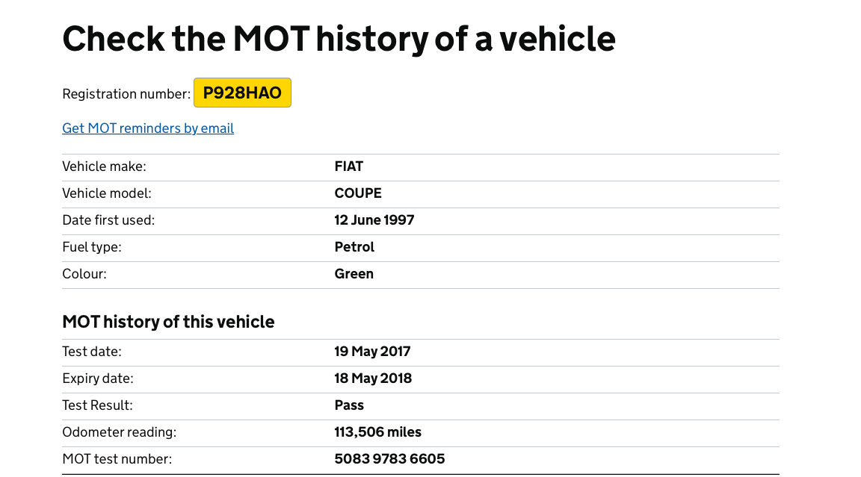Click the Odometer reading label
This screenshot has height=477, width=861.
[x=119, y=432]
